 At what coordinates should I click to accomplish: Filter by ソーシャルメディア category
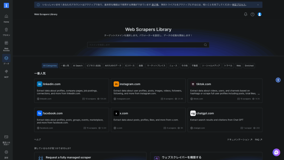pos(211,66)
